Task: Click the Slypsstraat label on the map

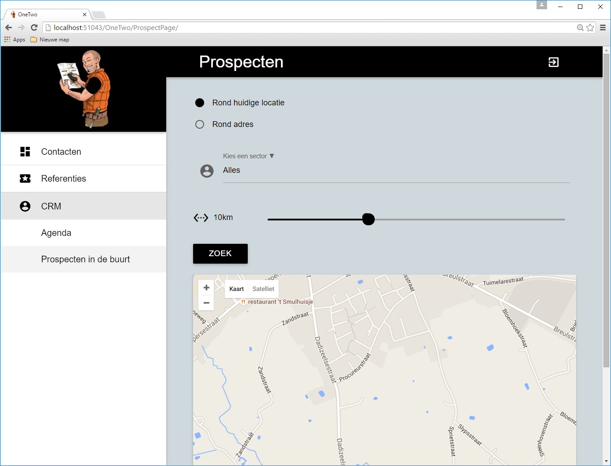Action: pyautogui.click(x=469, y=435)
